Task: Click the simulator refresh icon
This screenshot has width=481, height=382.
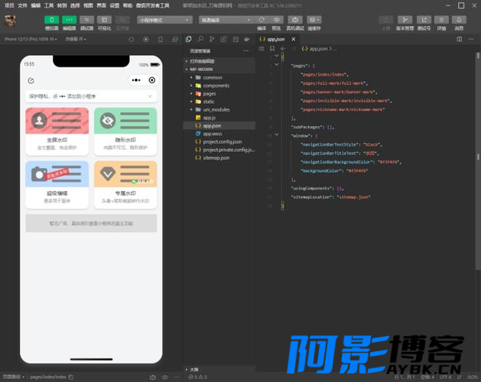Action: pos(132,39)
